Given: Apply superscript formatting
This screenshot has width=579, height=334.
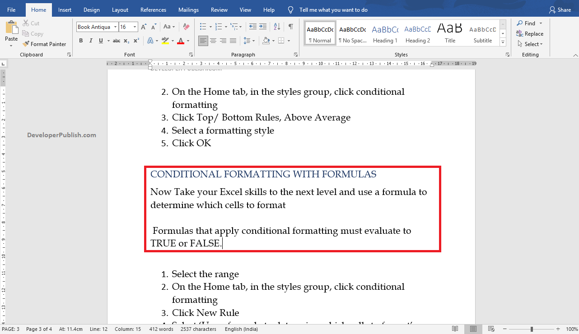Looking at the screenshot, I should pyautogui.click(x=136, y=41).
